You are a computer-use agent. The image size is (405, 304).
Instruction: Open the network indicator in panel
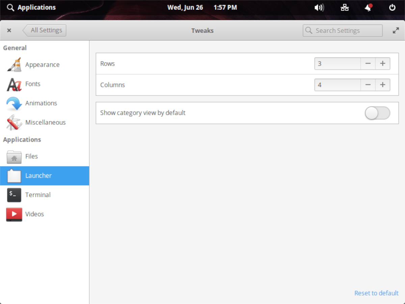(345, 7)
